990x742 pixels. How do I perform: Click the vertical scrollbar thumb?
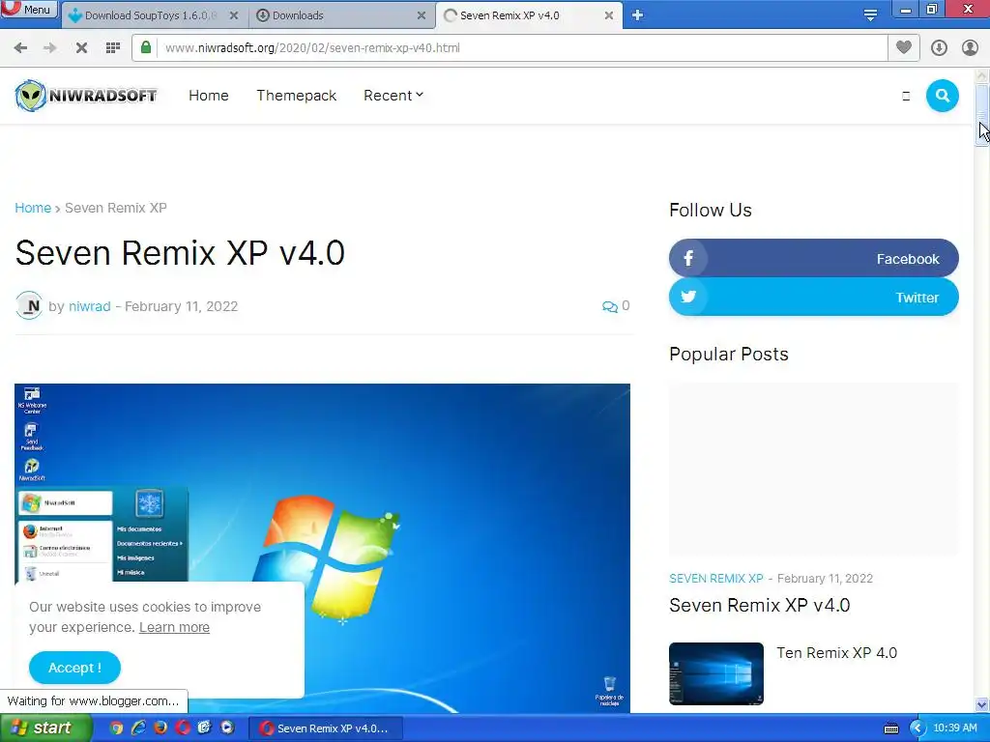pyautogui.click(x=982, y=114)
